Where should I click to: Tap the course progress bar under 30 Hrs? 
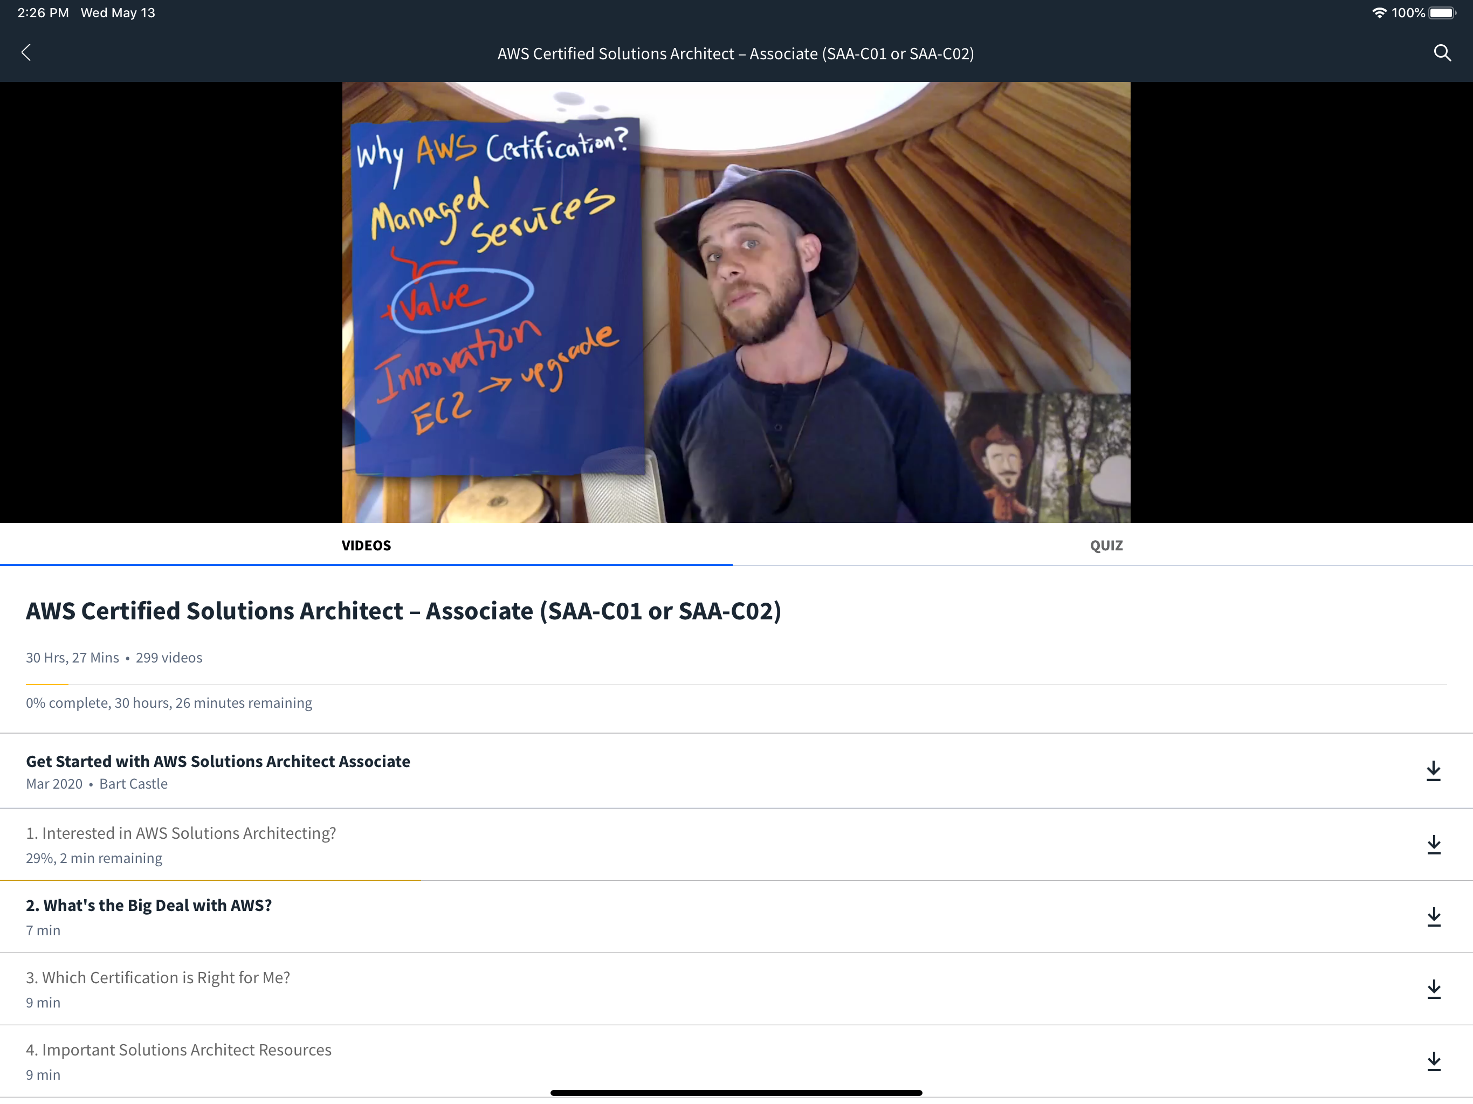point(736,685)
